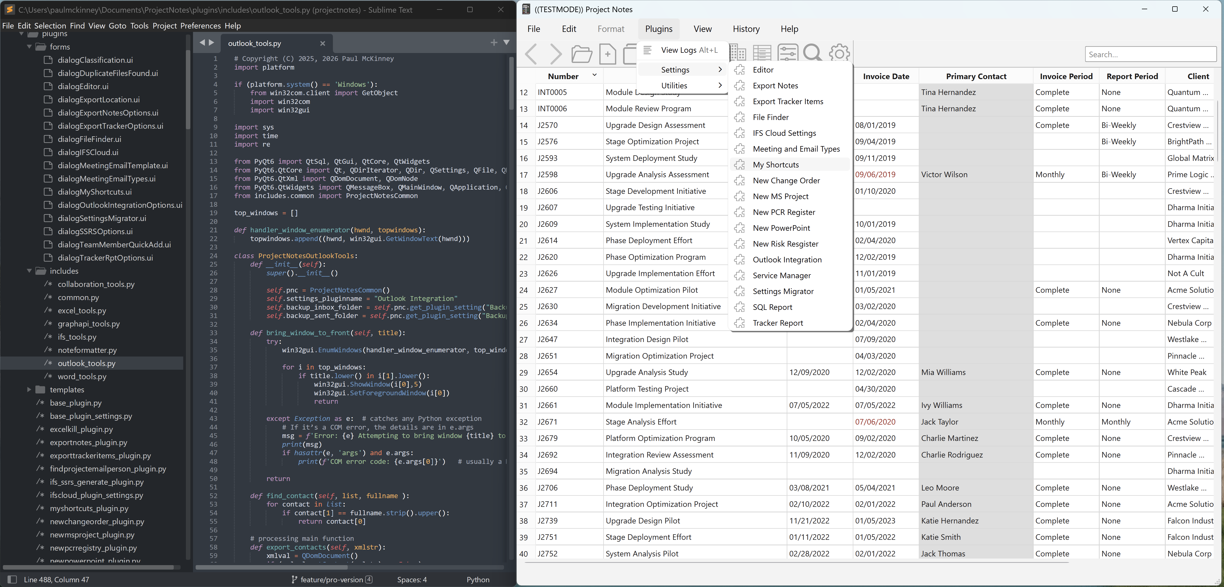Click the Number column sort arrow
The height and width of the screenshot is (587, 1224).
pos(594,75)
